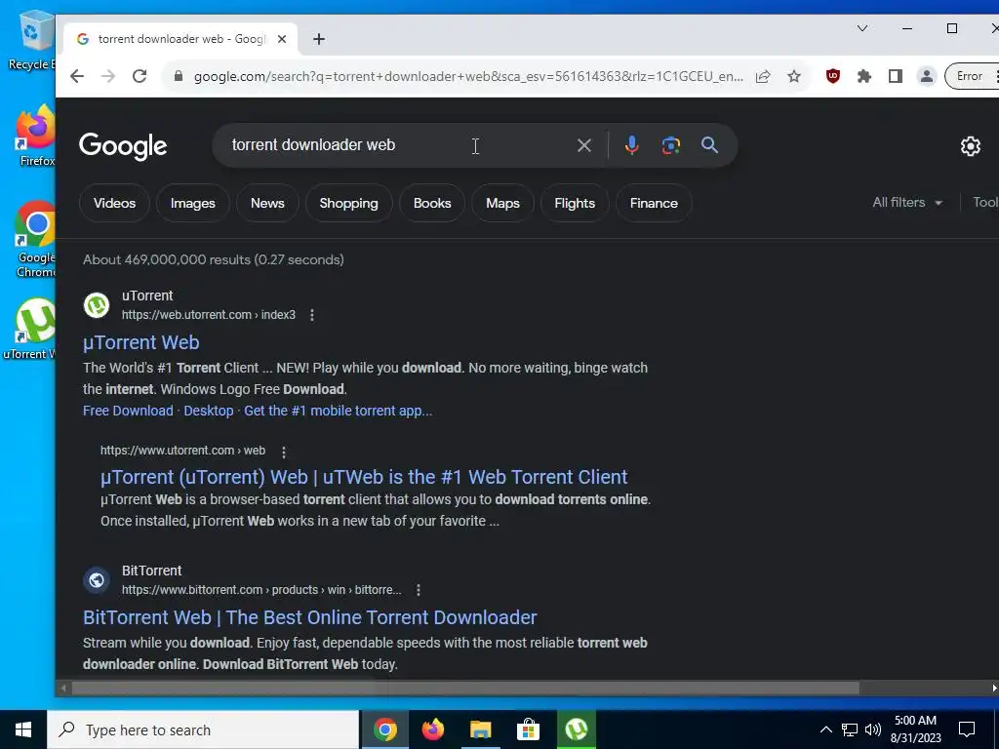Image resolution: width=999 pixels, height=749 pixels.
Task: Filter results by Maps
Action: point(502,203)
